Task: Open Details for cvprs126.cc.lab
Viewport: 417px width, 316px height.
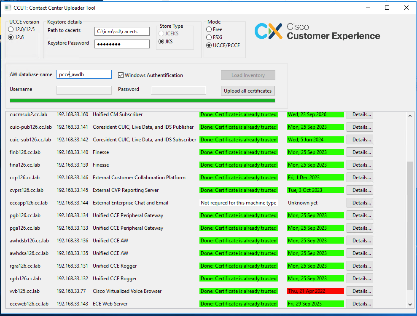Action: (x=360, y=190)
